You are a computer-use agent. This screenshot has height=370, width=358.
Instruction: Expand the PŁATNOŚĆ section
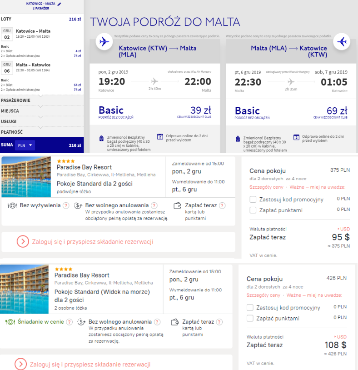click(42, 132)
